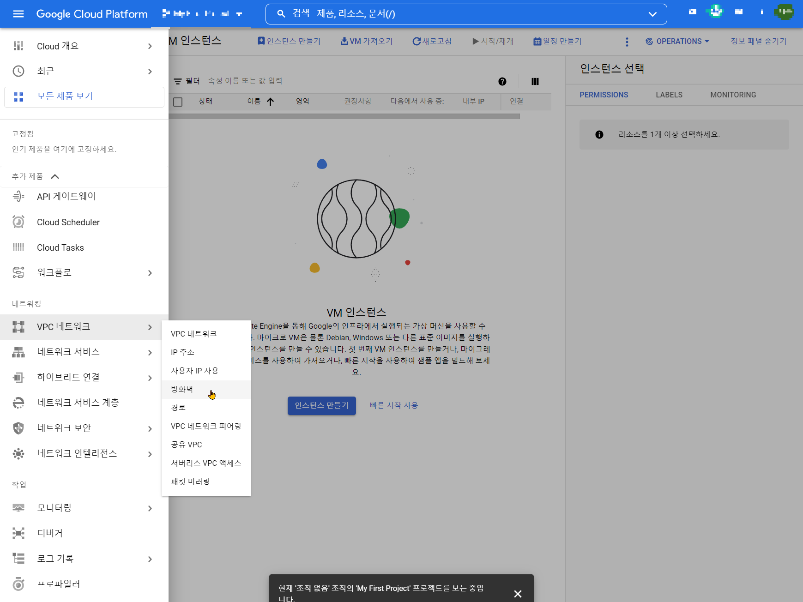Expand the 네트워크 서비스 submenu arrow
The image size is (803, 602).
click(150, 353)
